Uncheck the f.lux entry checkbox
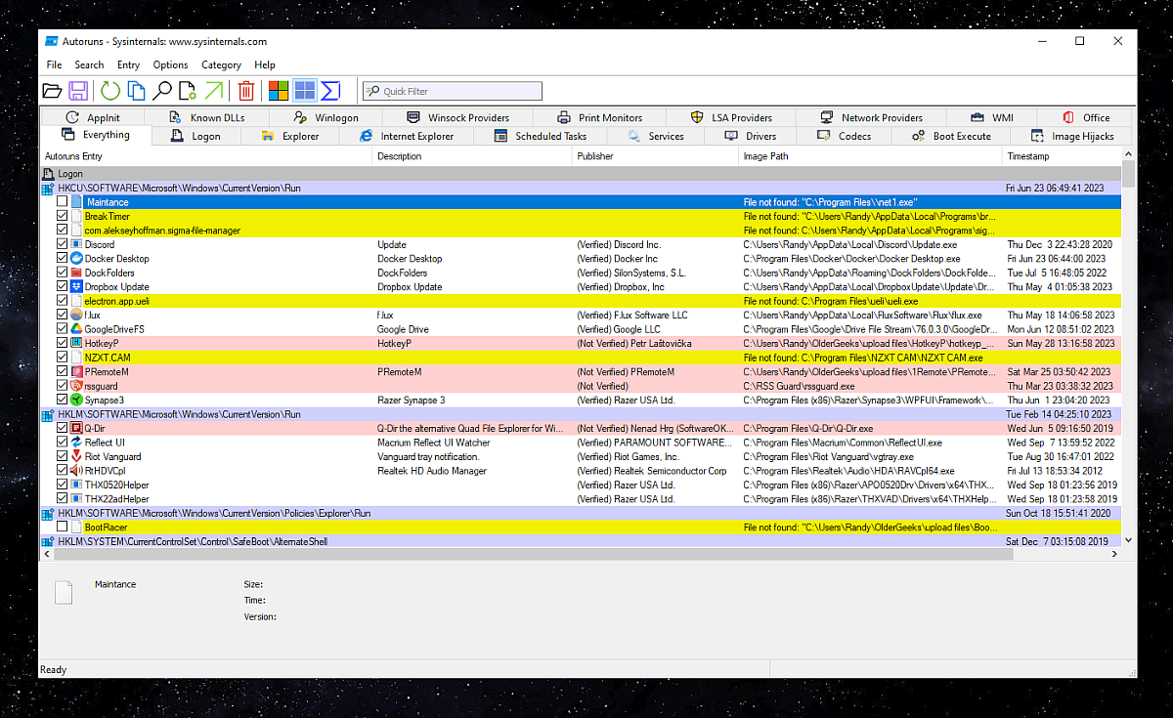This screenshot has height=718, width=1173. pyautogui.click(x=62, y=316)
